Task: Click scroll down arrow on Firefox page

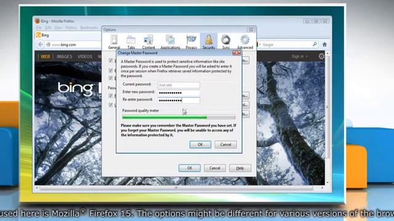Action: click(x=327, y=182)
